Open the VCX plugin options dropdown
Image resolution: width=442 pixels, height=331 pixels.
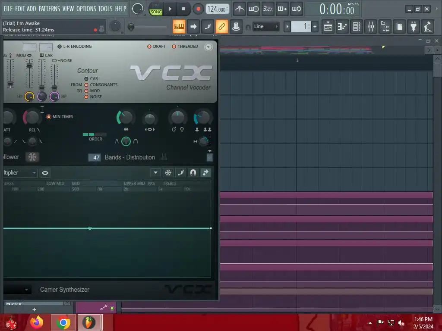(208, 47)
